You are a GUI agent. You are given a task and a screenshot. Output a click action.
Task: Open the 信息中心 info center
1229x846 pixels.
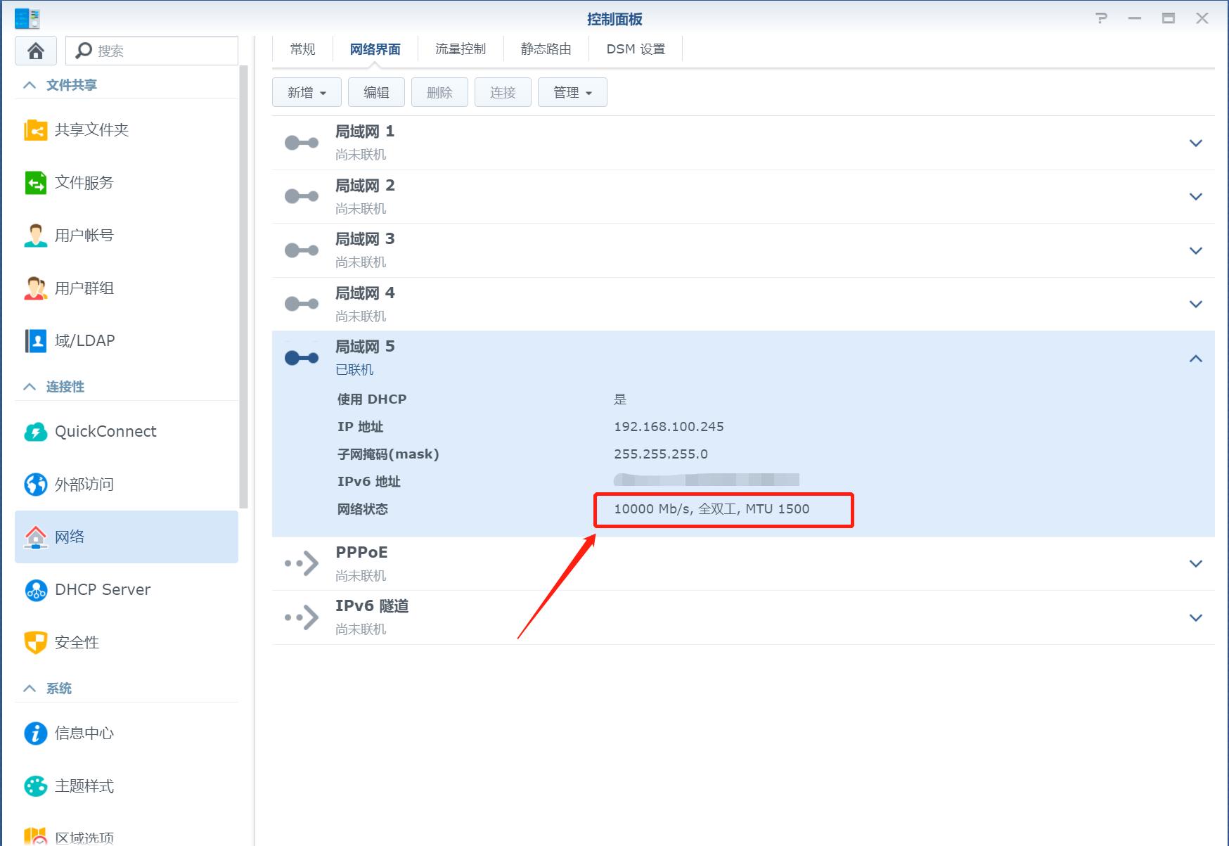(x=83, y=733)
